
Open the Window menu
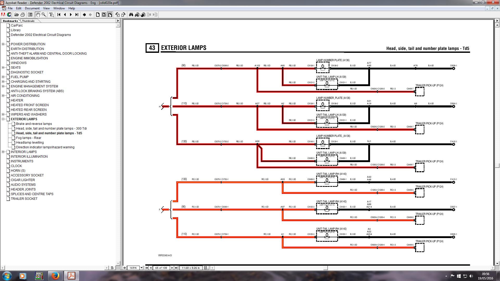point(59,8)
